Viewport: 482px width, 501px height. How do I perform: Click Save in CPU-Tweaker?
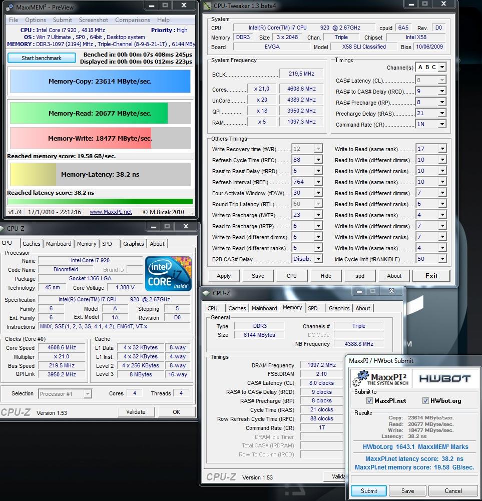[258, 276]
